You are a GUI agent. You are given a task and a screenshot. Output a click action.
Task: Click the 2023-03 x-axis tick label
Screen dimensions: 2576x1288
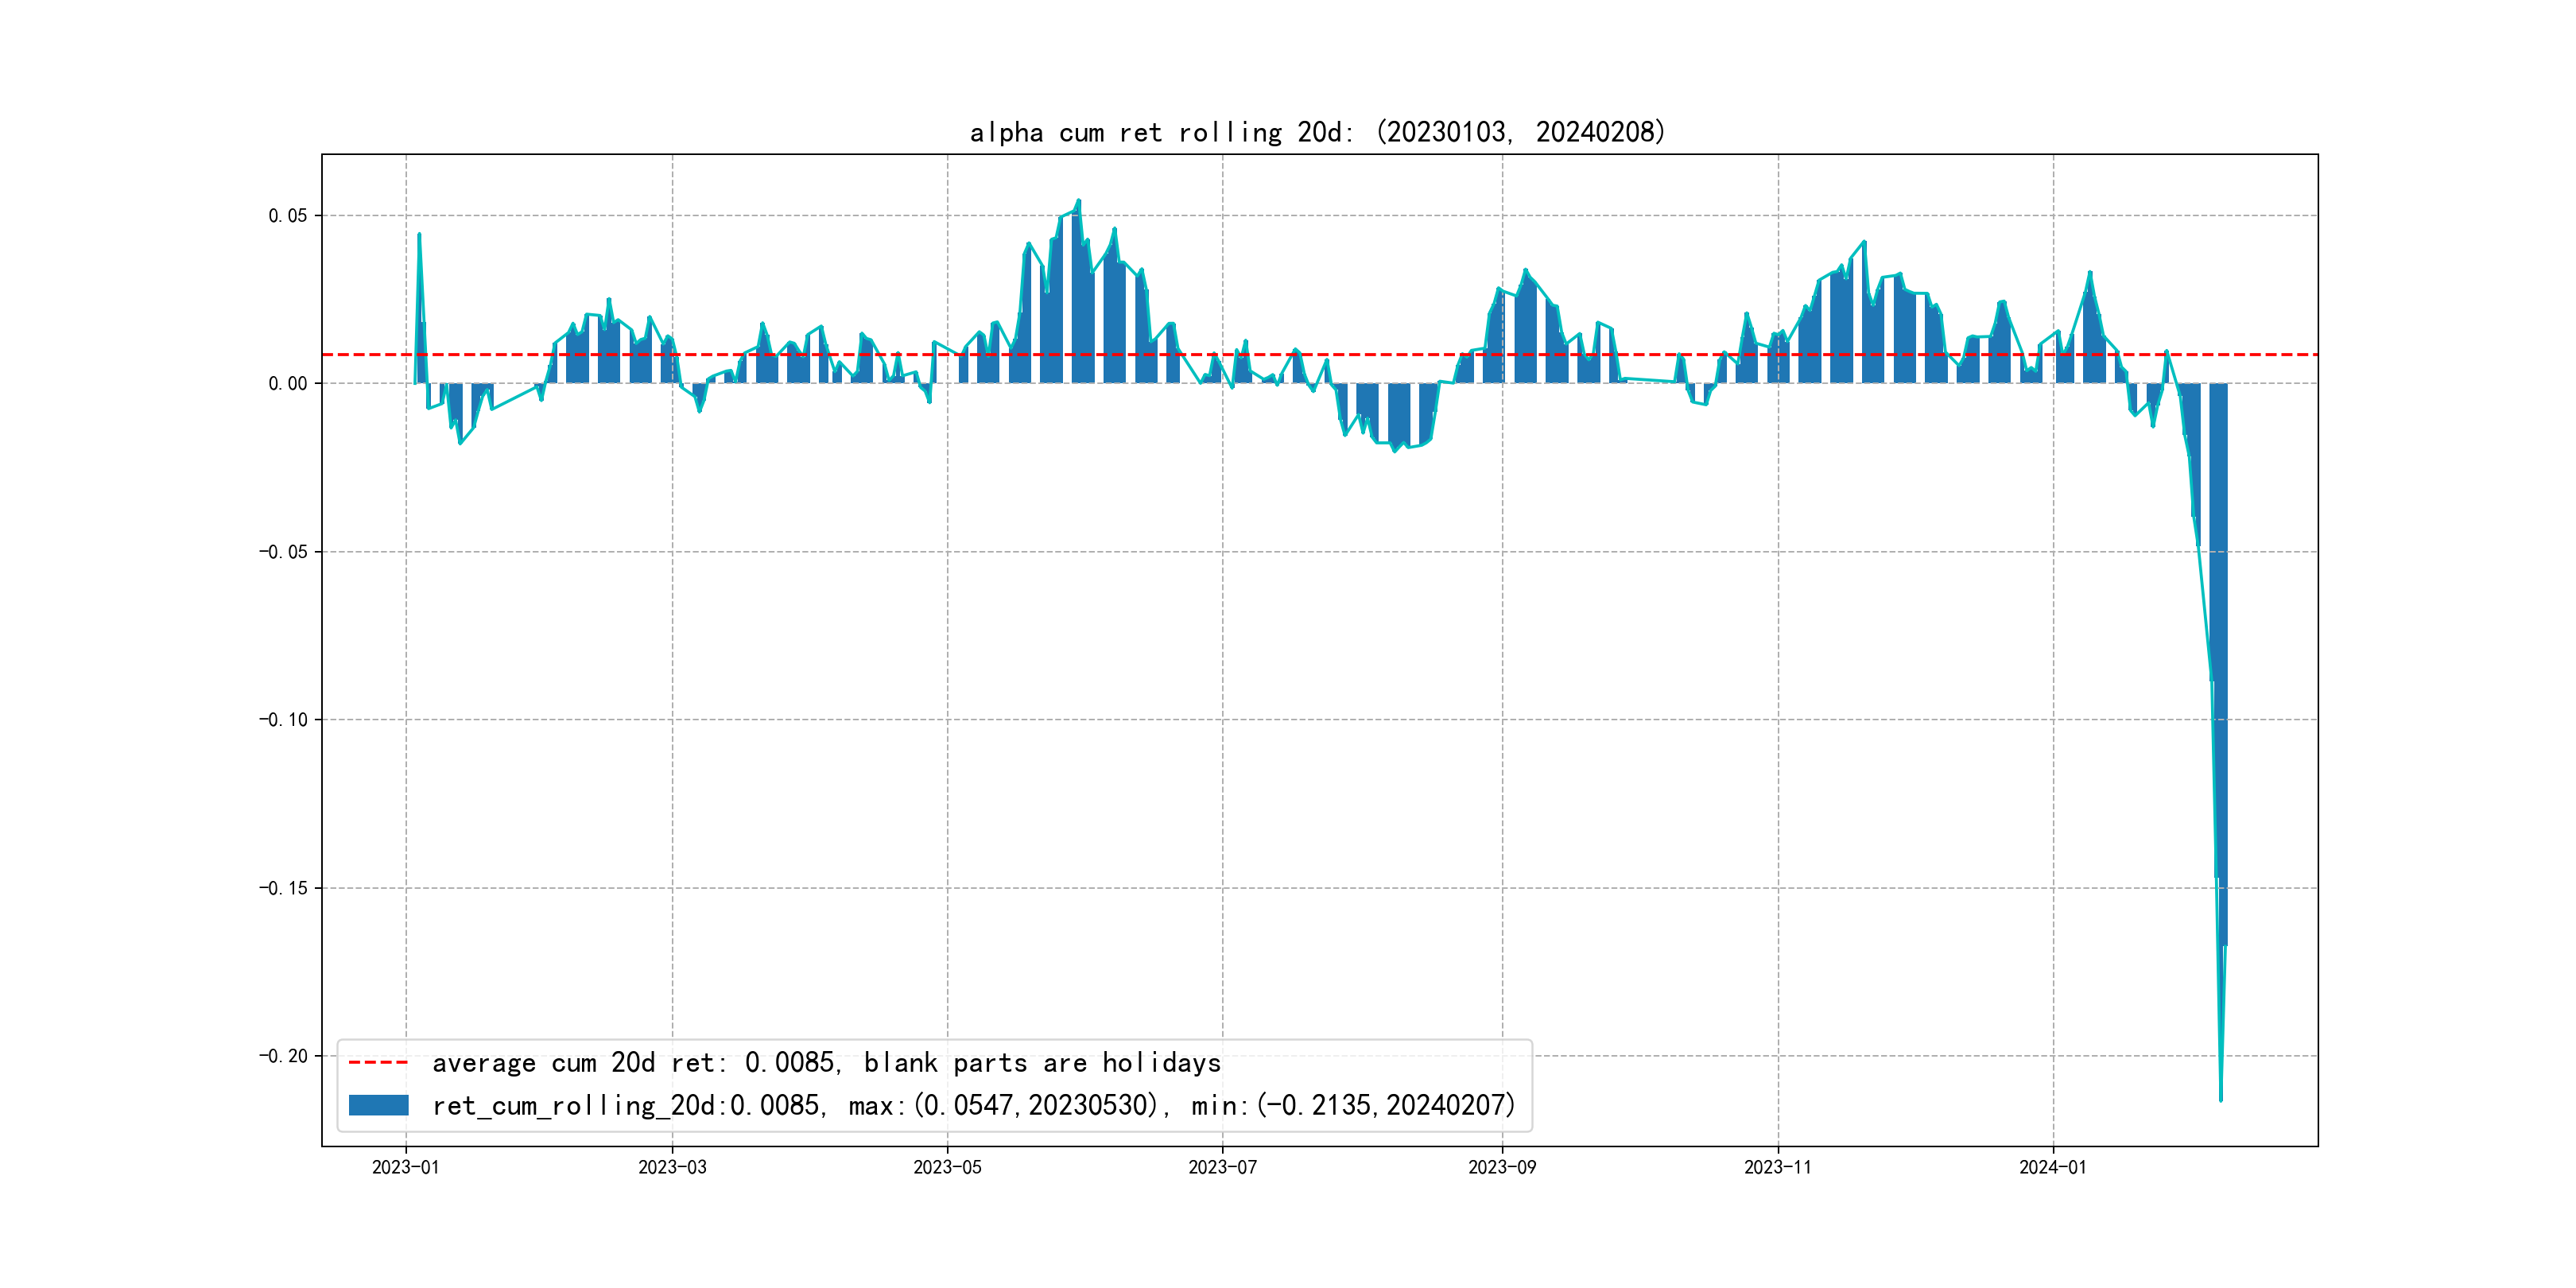click(x=672, y=1167)
